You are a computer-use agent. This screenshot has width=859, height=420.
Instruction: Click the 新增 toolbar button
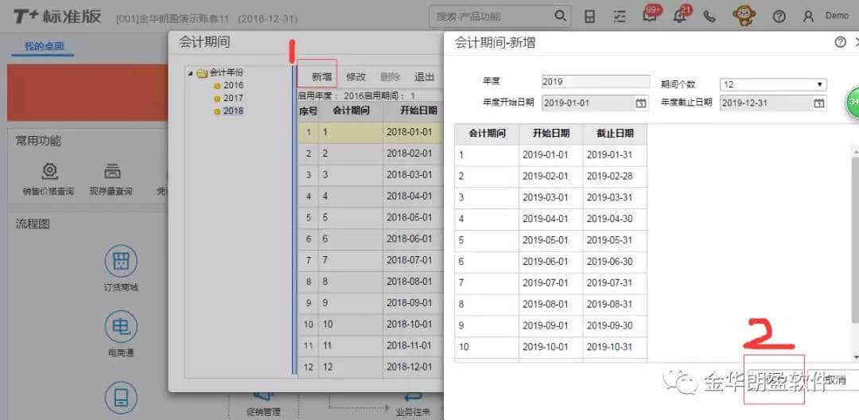tap(321, 77)
